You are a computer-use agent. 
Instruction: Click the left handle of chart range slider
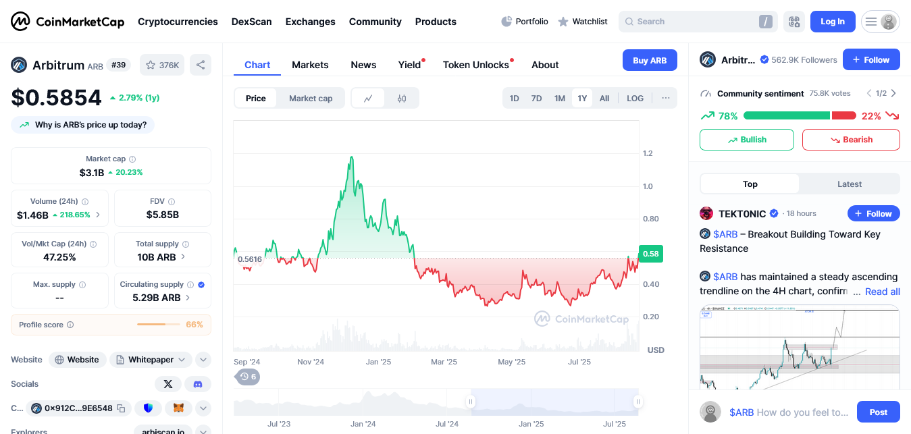click(471, 402)
